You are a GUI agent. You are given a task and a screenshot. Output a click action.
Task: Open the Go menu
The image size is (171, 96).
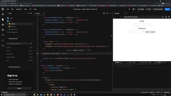(x=30, y=9)
